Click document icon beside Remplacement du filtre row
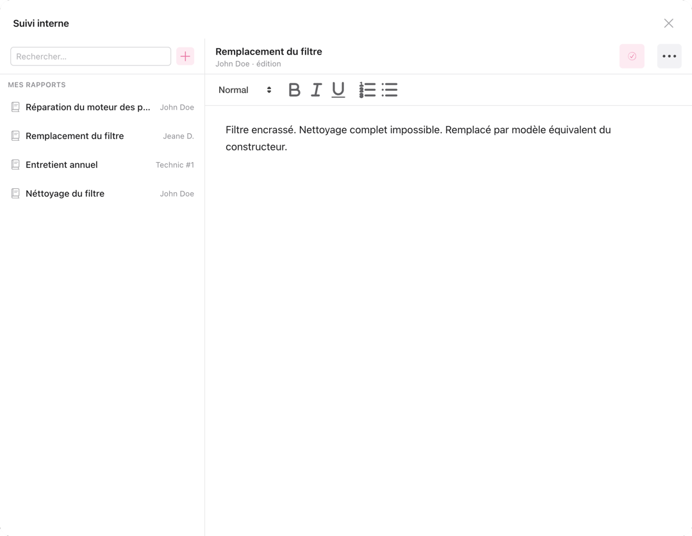Screen dimensions: 692x536 (15, 136)
